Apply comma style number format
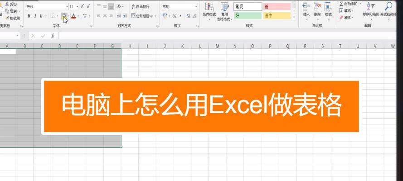The image size is (403, 181). tap(180, 16)
